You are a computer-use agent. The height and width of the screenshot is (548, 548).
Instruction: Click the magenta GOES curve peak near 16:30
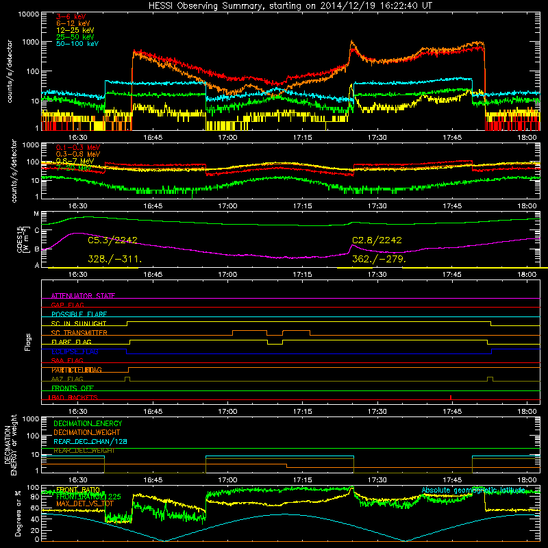(x=76, y=233)
